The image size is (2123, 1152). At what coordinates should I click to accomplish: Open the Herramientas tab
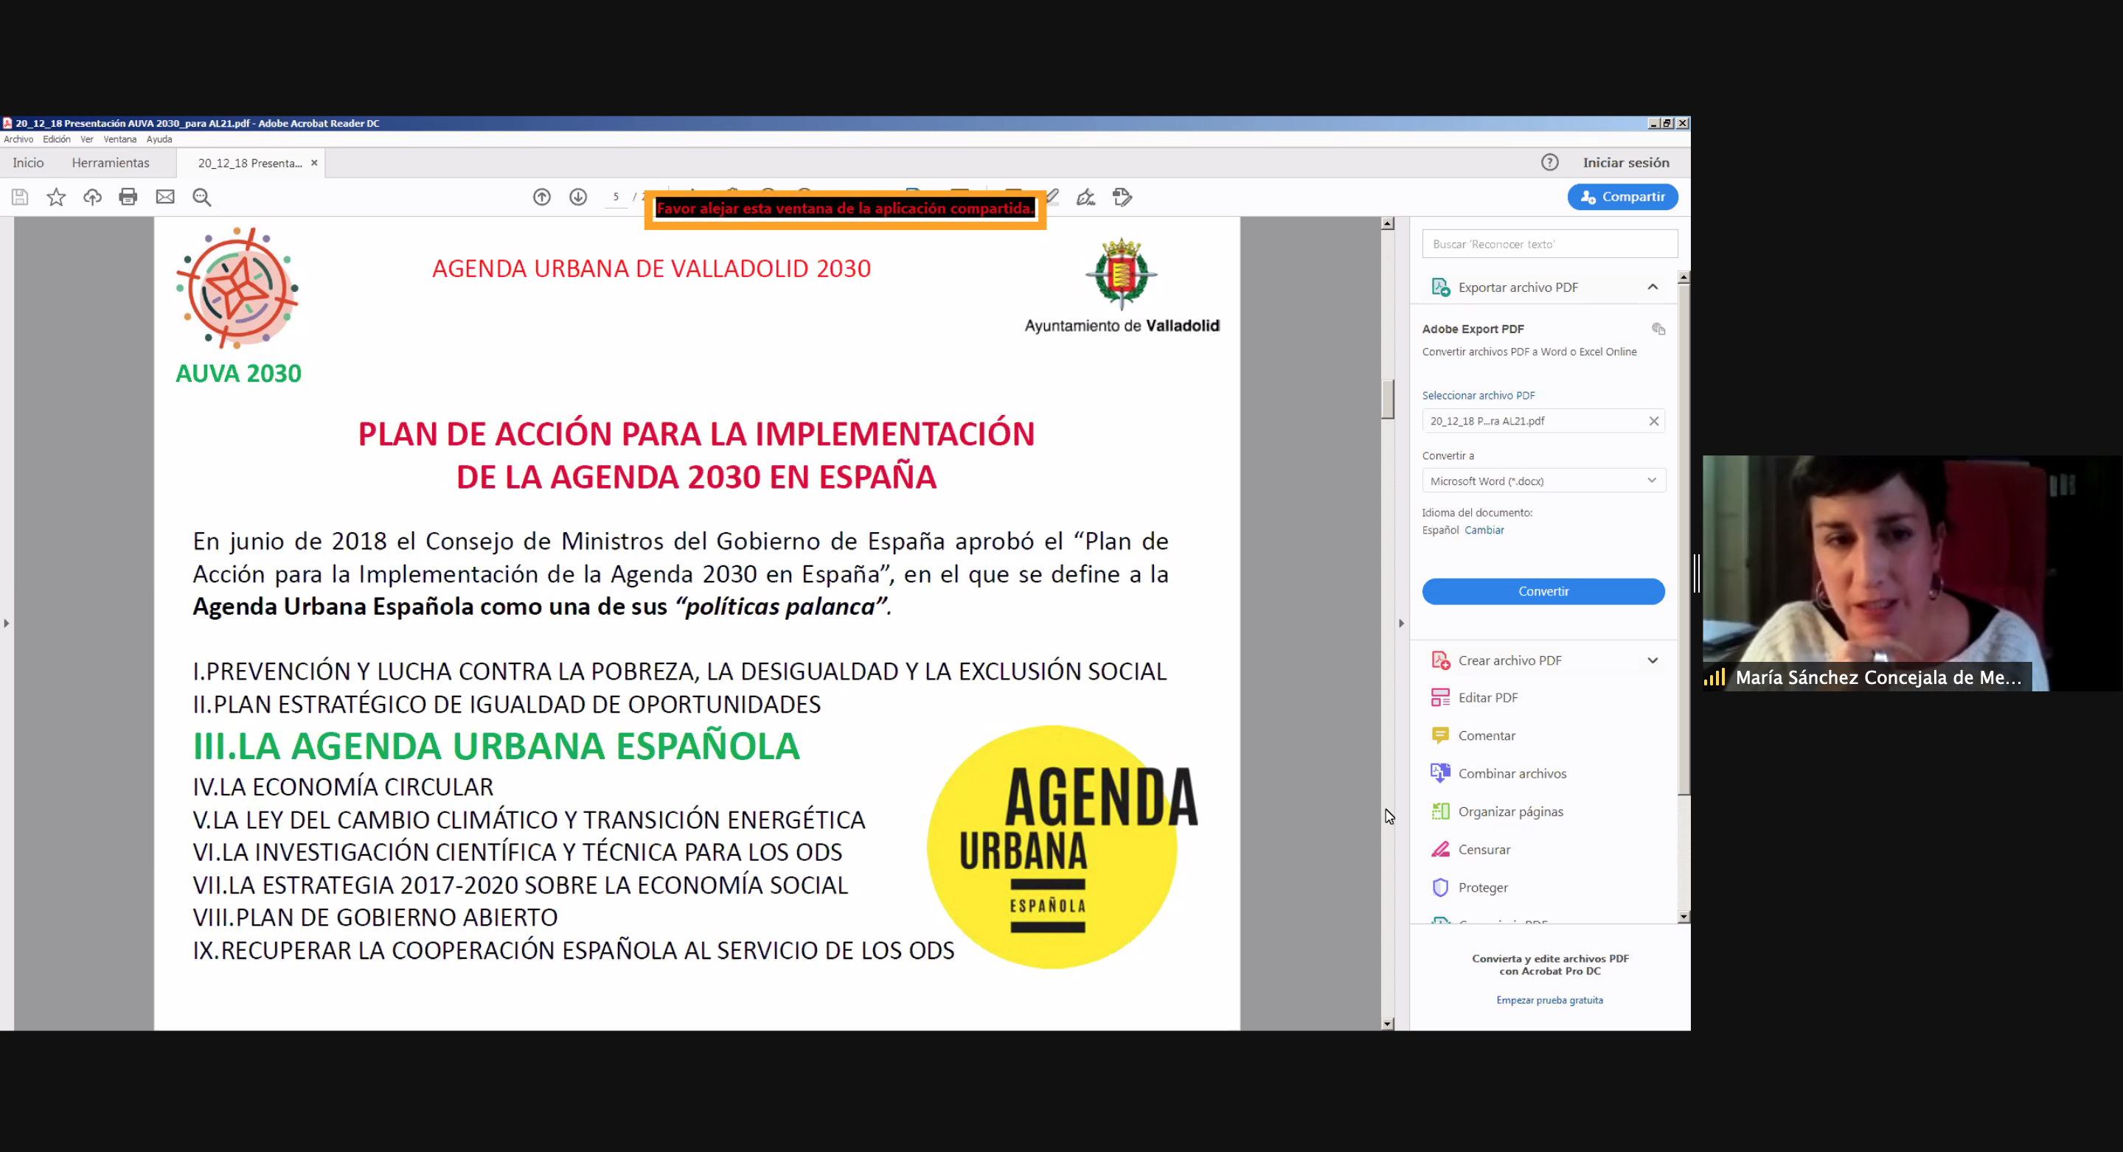point(111,163)
